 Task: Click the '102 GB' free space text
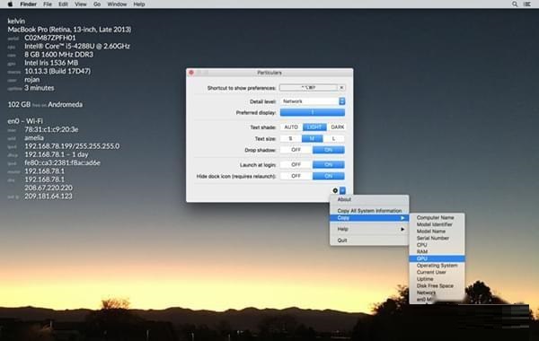point(19,104)
